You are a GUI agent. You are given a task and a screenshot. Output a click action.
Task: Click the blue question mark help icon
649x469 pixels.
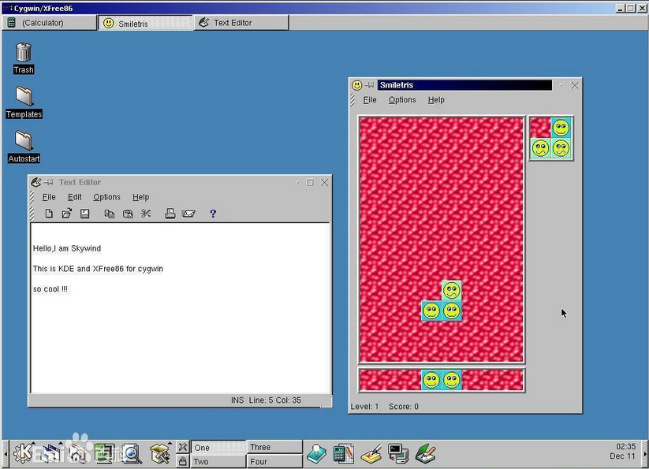213,214
